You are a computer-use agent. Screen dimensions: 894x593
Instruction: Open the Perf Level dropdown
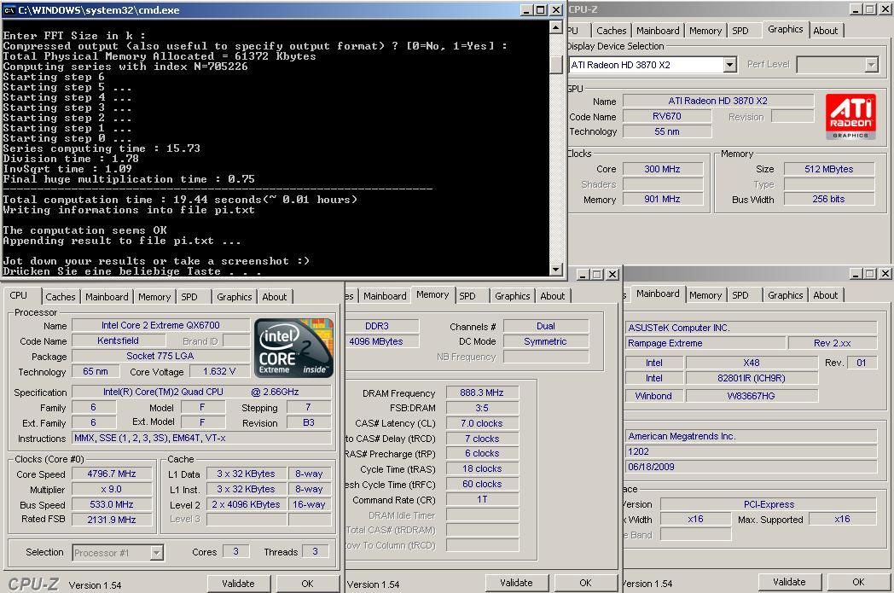pyautogui.click(x=871, y=65)
